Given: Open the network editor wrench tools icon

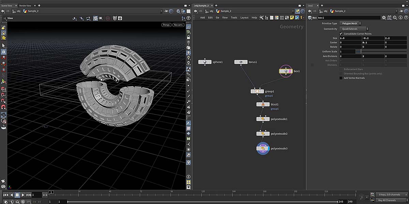Looking at the screenshot, I should click(x=261, y=18).
